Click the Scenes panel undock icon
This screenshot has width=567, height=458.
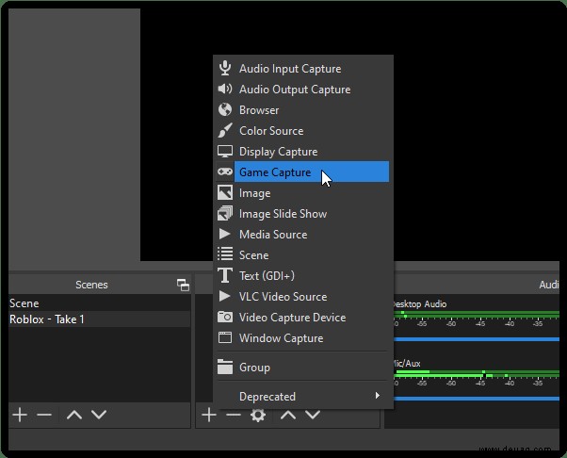tap(183, 286)
